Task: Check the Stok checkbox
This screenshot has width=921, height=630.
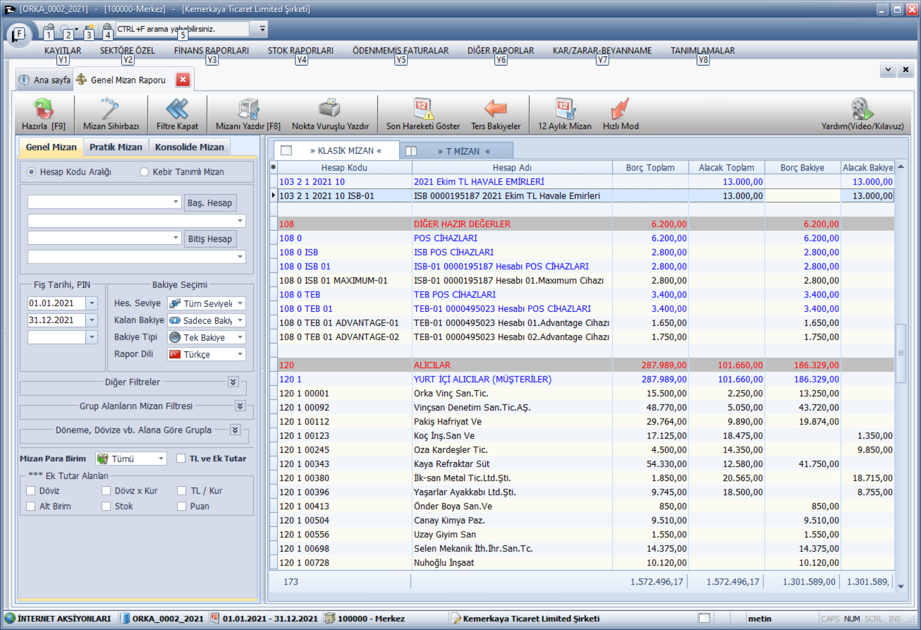Action: [x=106, y=505]
